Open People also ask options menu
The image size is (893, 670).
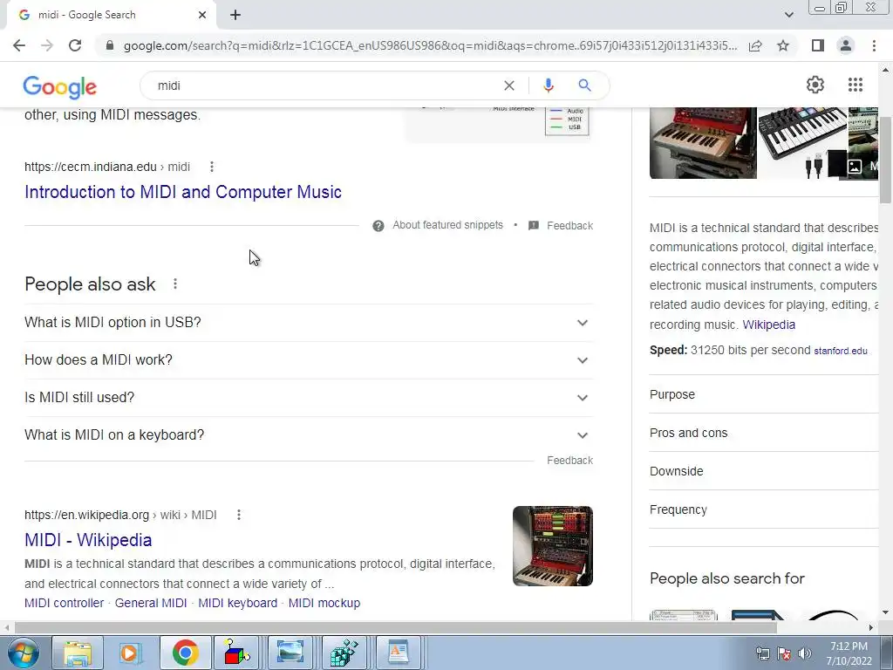(x=175, y=284)
